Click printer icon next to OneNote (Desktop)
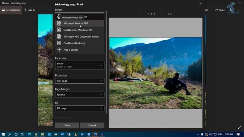This screenshot has height=137, width=244. (59, 43)
